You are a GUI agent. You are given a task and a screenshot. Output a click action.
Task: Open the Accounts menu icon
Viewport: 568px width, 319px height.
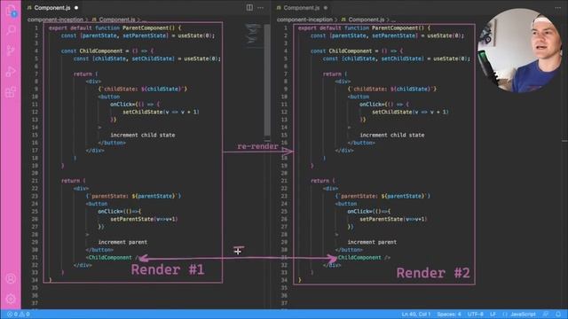11,279
